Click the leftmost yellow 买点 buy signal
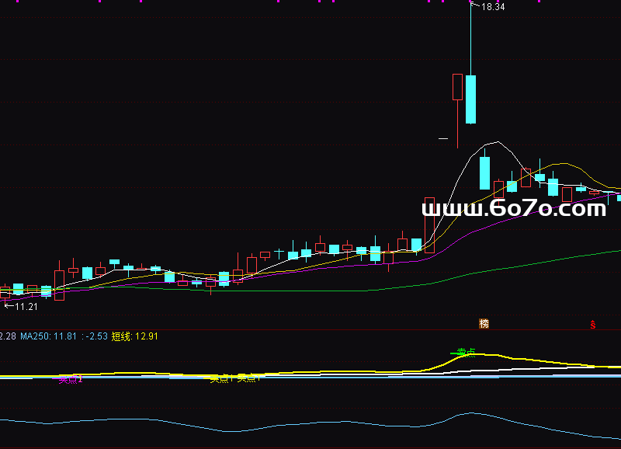621x449 pixels. [x=221, y=378]
